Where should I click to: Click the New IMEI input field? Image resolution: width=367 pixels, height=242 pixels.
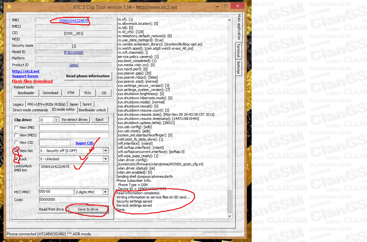click(x=74, y=128)
